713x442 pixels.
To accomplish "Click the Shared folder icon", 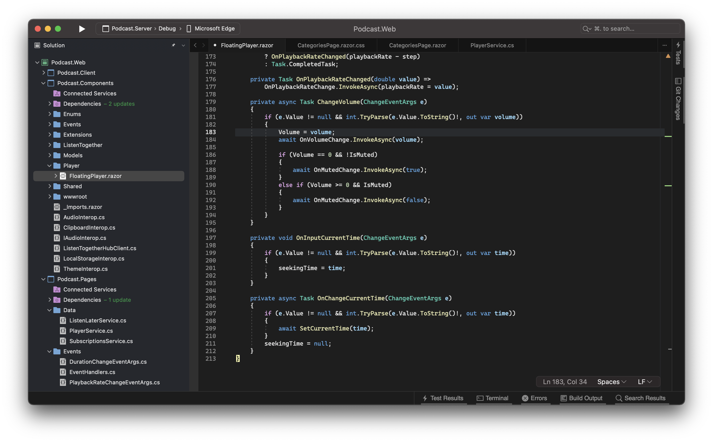I will point(57,186).
